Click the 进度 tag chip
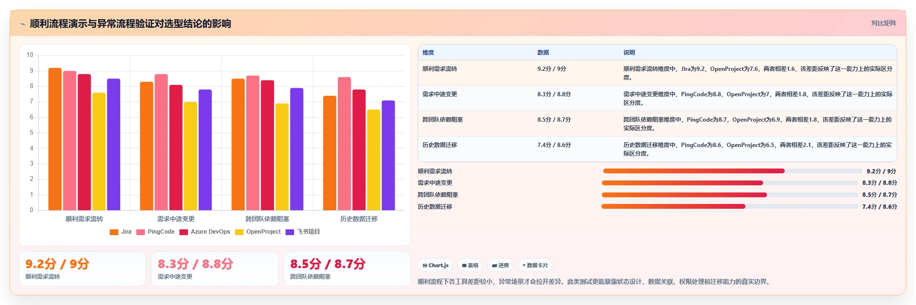 [x=500, y=265]
